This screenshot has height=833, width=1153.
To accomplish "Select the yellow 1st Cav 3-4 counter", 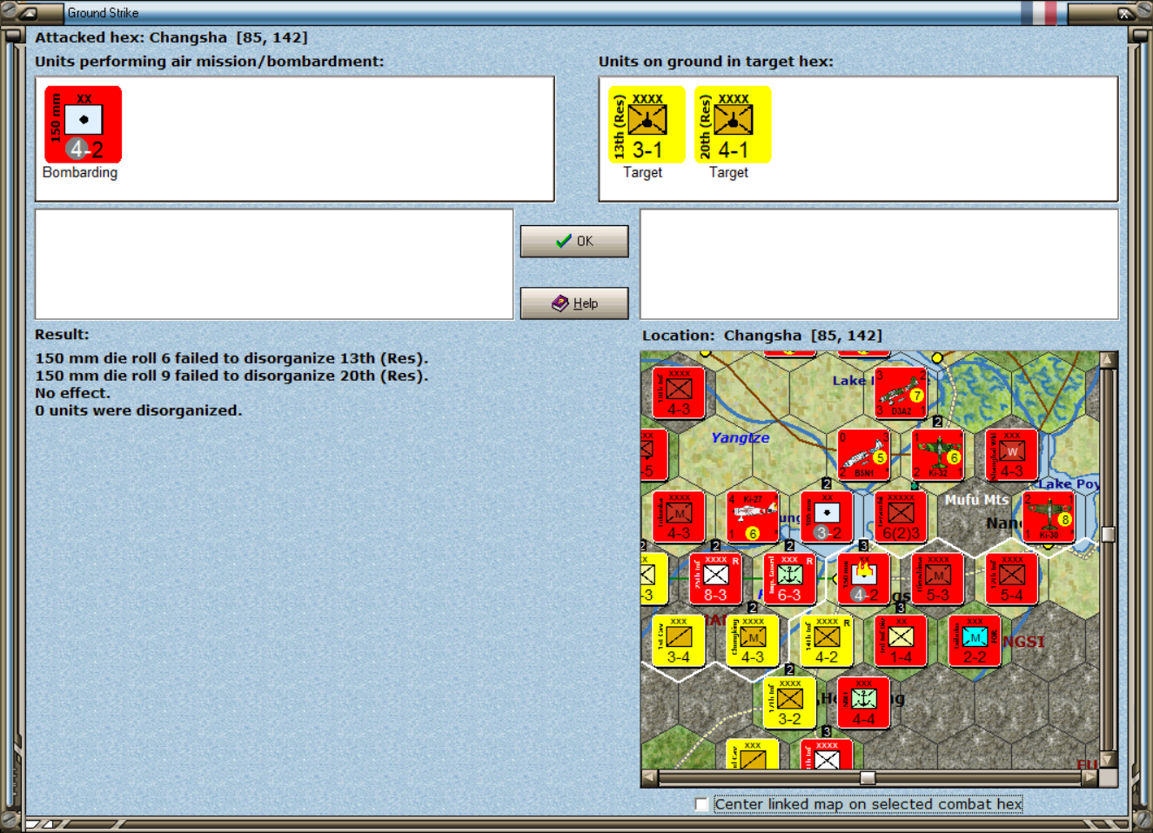I will pyautogui.click(x=679, y=641).
